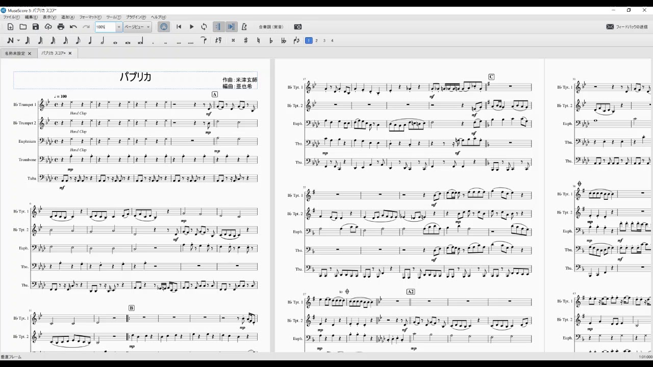Toggle play repeats
The width and height of the screenshot is (653, 367).
(x=218, y=27)
